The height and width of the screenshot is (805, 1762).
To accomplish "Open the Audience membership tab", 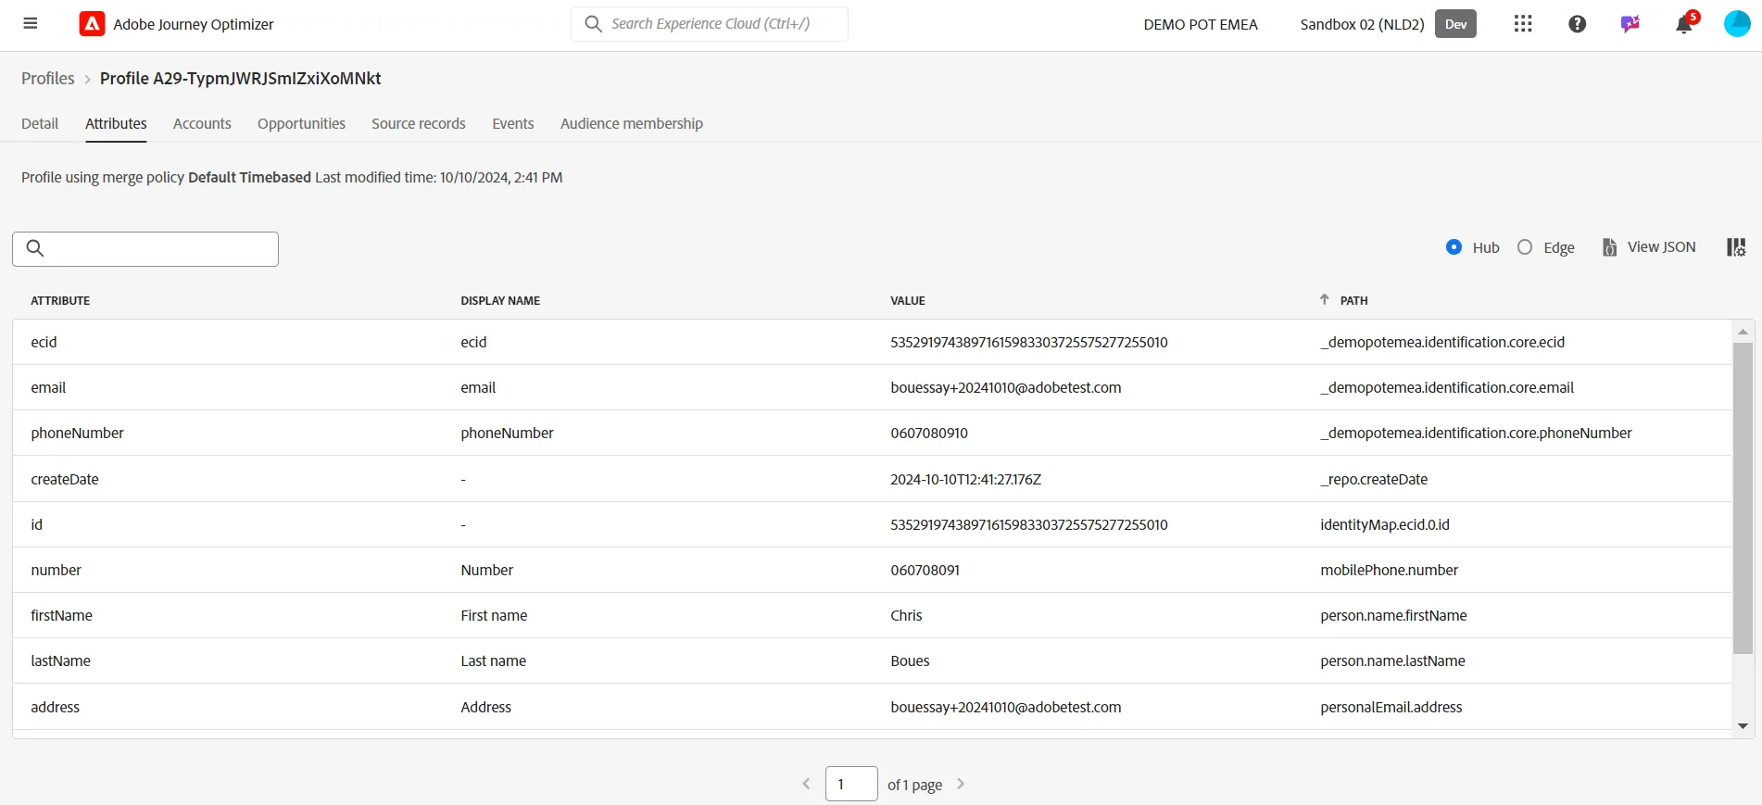I will (x=632, y=124).
